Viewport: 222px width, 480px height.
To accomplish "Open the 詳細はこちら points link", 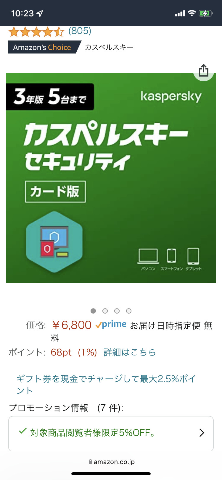I will pos(130,352).
